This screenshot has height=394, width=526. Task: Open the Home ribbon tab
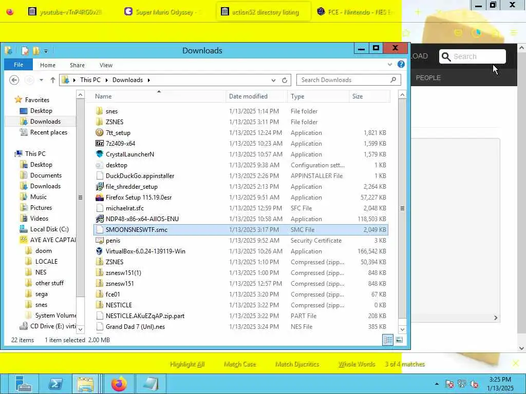pos(48,65)
